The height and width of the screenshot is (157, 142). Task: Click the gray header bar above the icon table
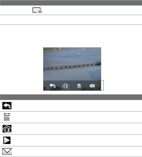(71, 97)
